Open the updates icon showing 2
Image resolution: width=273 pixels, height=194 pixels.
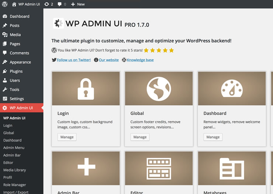pos(46,4)
